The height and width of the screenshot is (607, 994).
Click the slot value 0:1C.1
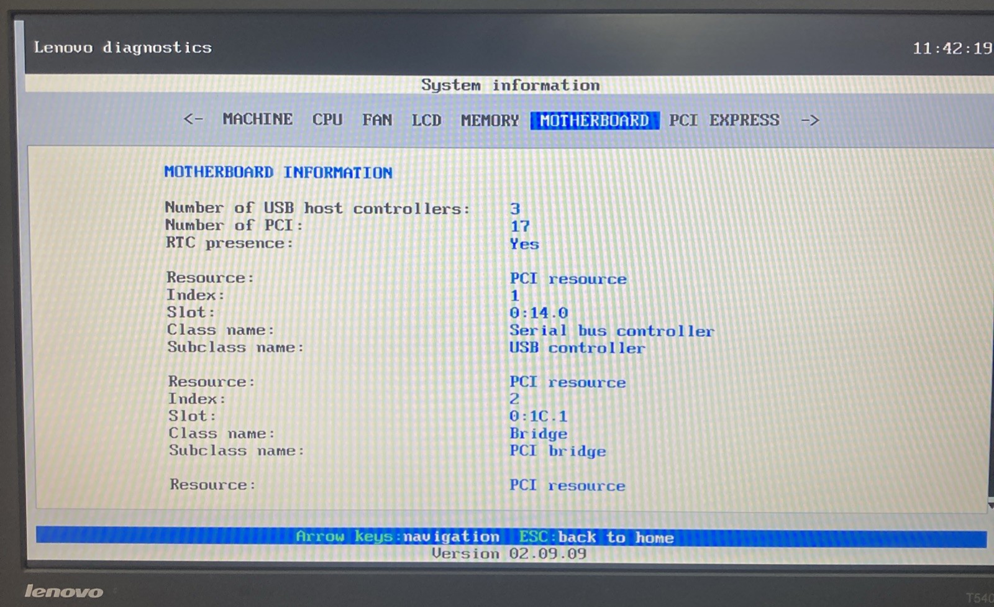539,416
